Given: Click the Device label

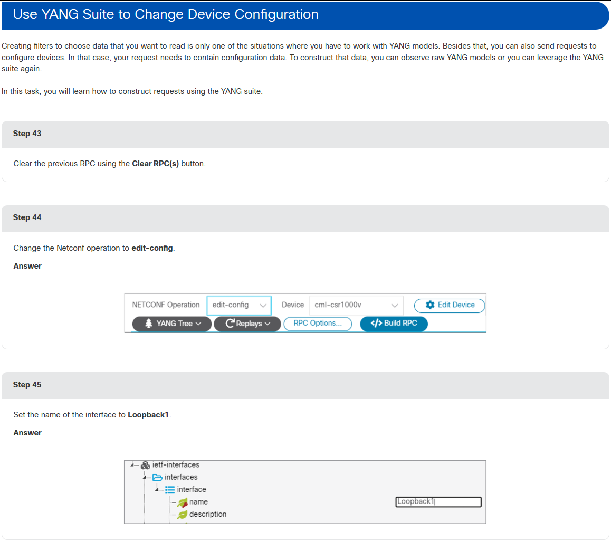Looking at the screenshot, I should [x=293, y=305].
